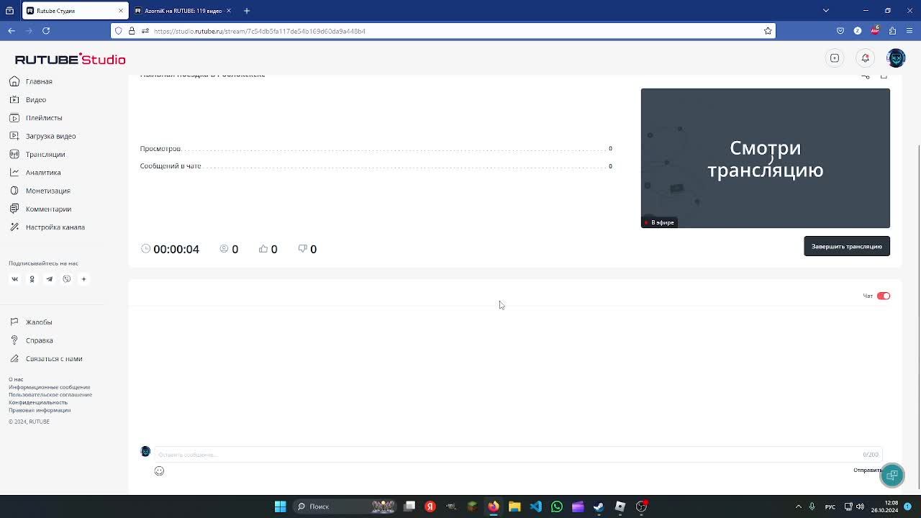The image size is (921, 518).
Task: Switch to the Rutube Студия browser tab
Action: point(75,11)
